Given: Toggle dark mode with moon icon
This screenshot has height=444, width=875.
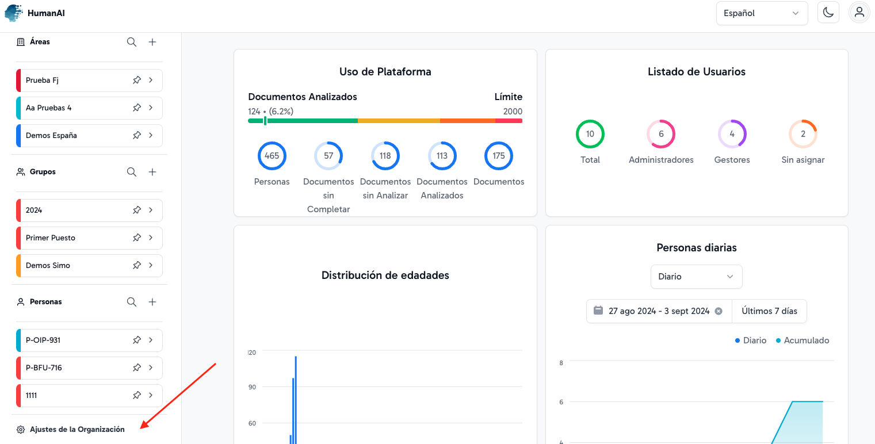Looking at the screenshot, I should (828, 13).
